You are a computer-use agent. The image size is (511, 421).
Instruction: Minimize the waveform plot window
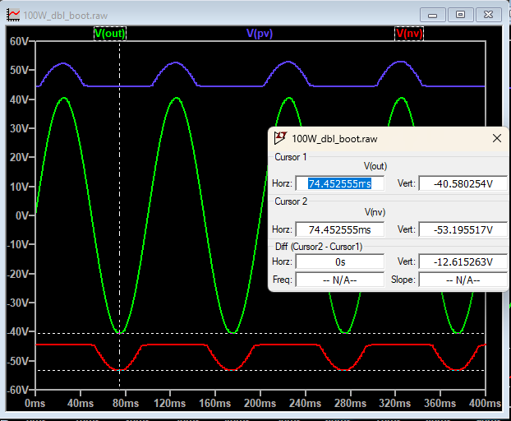tap(433, 15)
